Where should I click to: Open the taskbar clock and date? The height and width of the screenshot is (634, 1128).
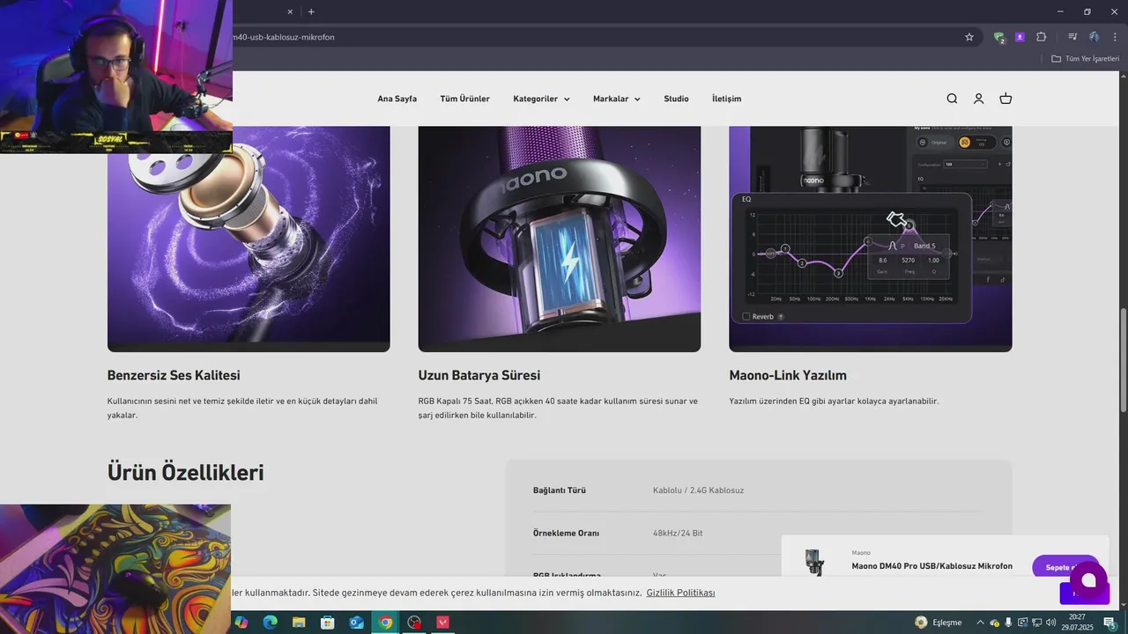click(x=1077, y=623)
